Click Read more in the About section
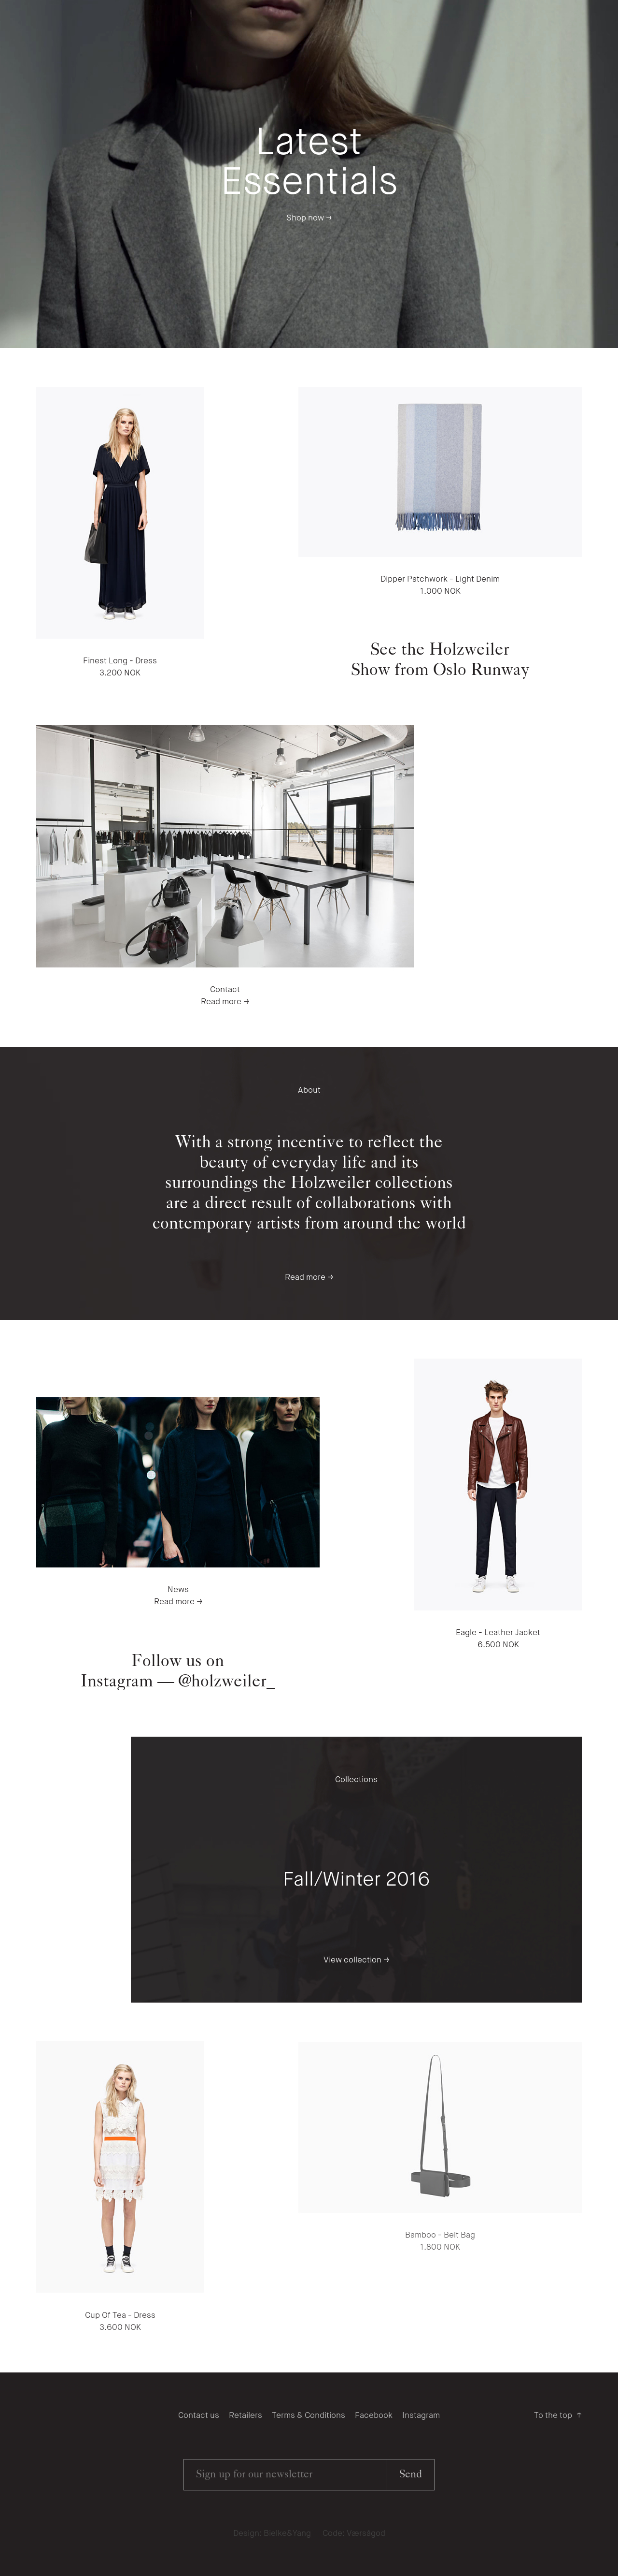618x2576 pixels. [309, 1277]
